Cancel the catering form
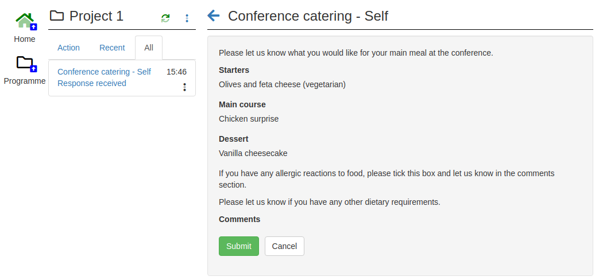This screenshot has height=280, width=599. click(x=285, y=246)
